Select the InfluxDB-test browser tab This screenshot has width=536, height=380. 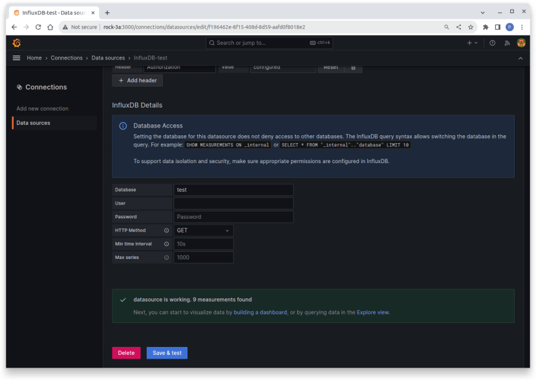click(x=54, y=13)
